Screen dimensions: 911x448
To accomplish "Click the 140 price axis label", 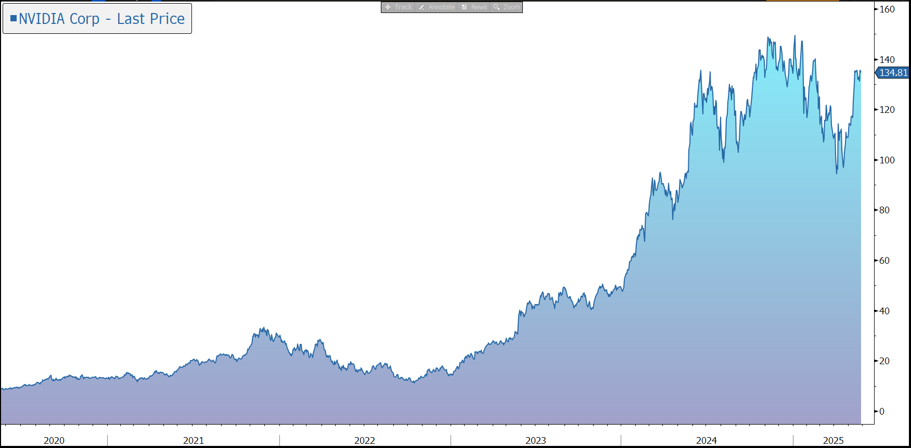I will 887,60.
